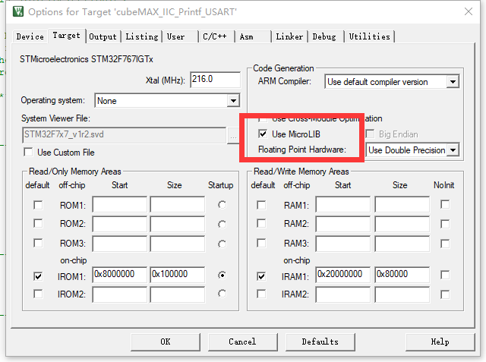Restore settings with the Defaults button
486x362 pixels.
pyautogui.click(x=320, y=342)
